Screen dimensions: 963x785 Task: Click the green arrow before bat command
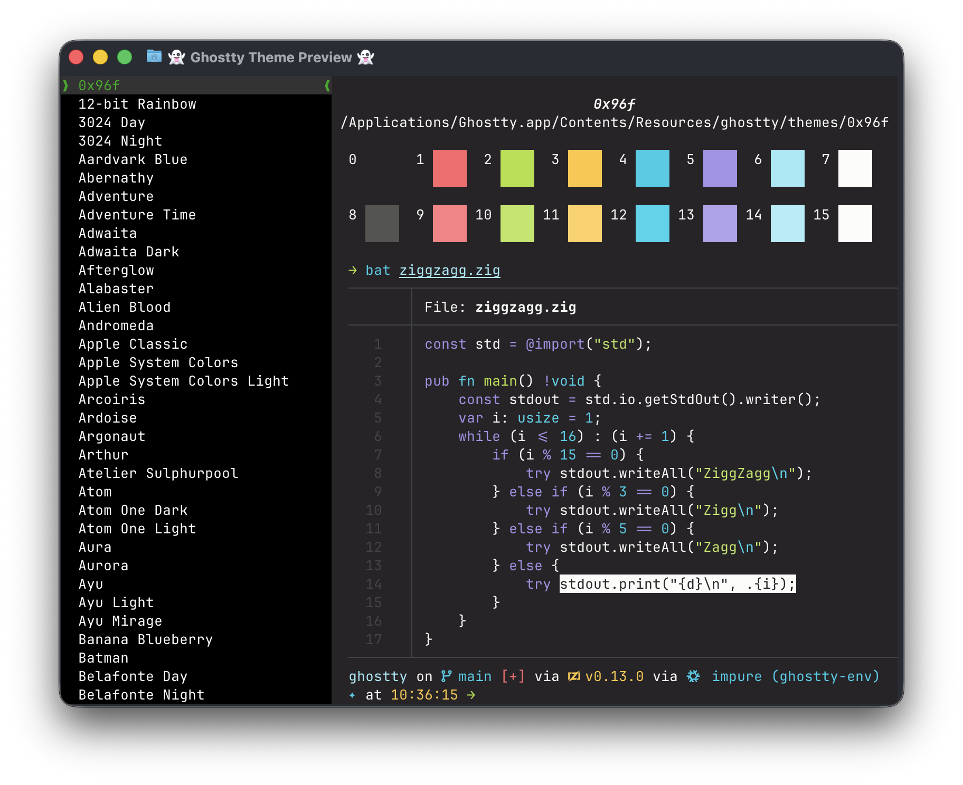point(353,271)
